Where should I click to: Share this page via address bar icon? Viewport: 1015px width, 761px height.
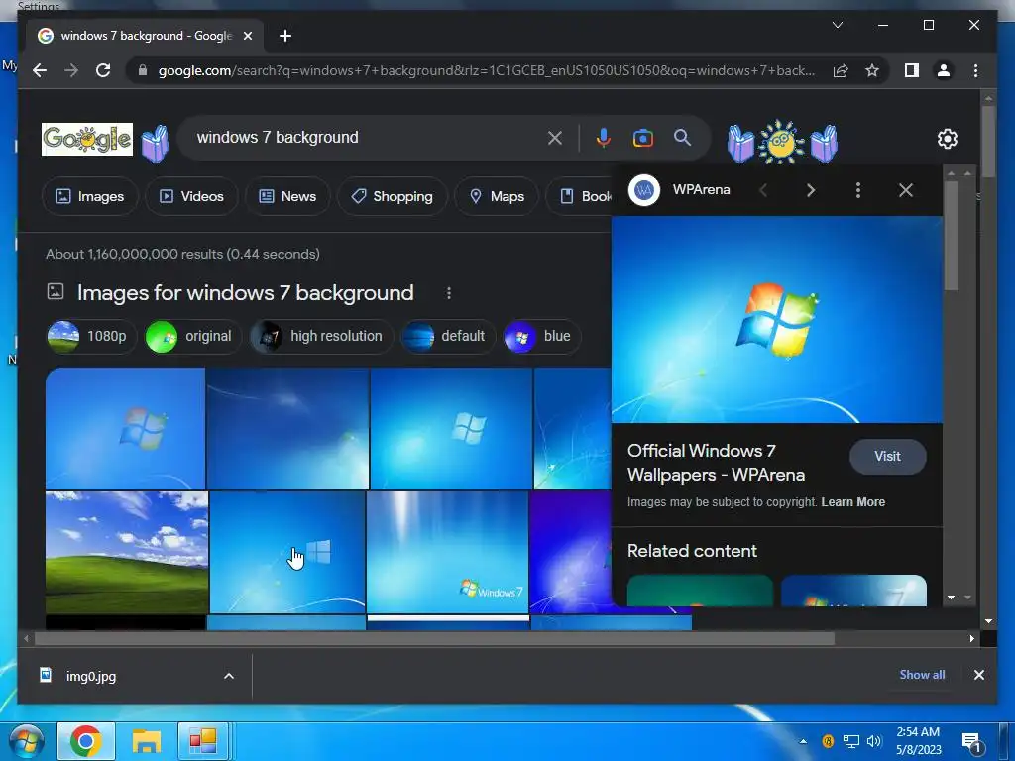[x=841, y=70]
